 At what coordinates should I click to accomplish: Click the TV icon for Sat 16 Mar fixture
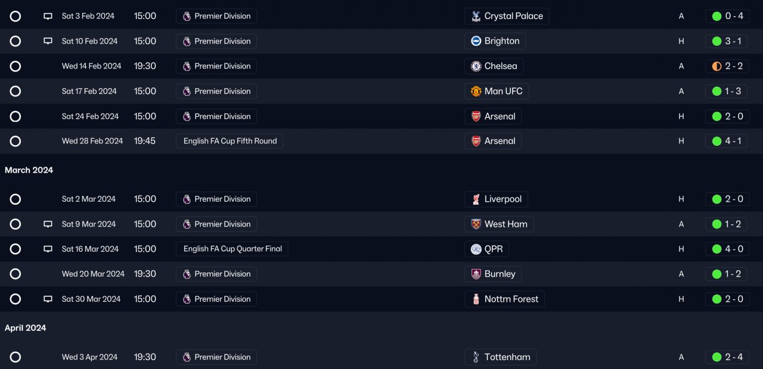48,249
